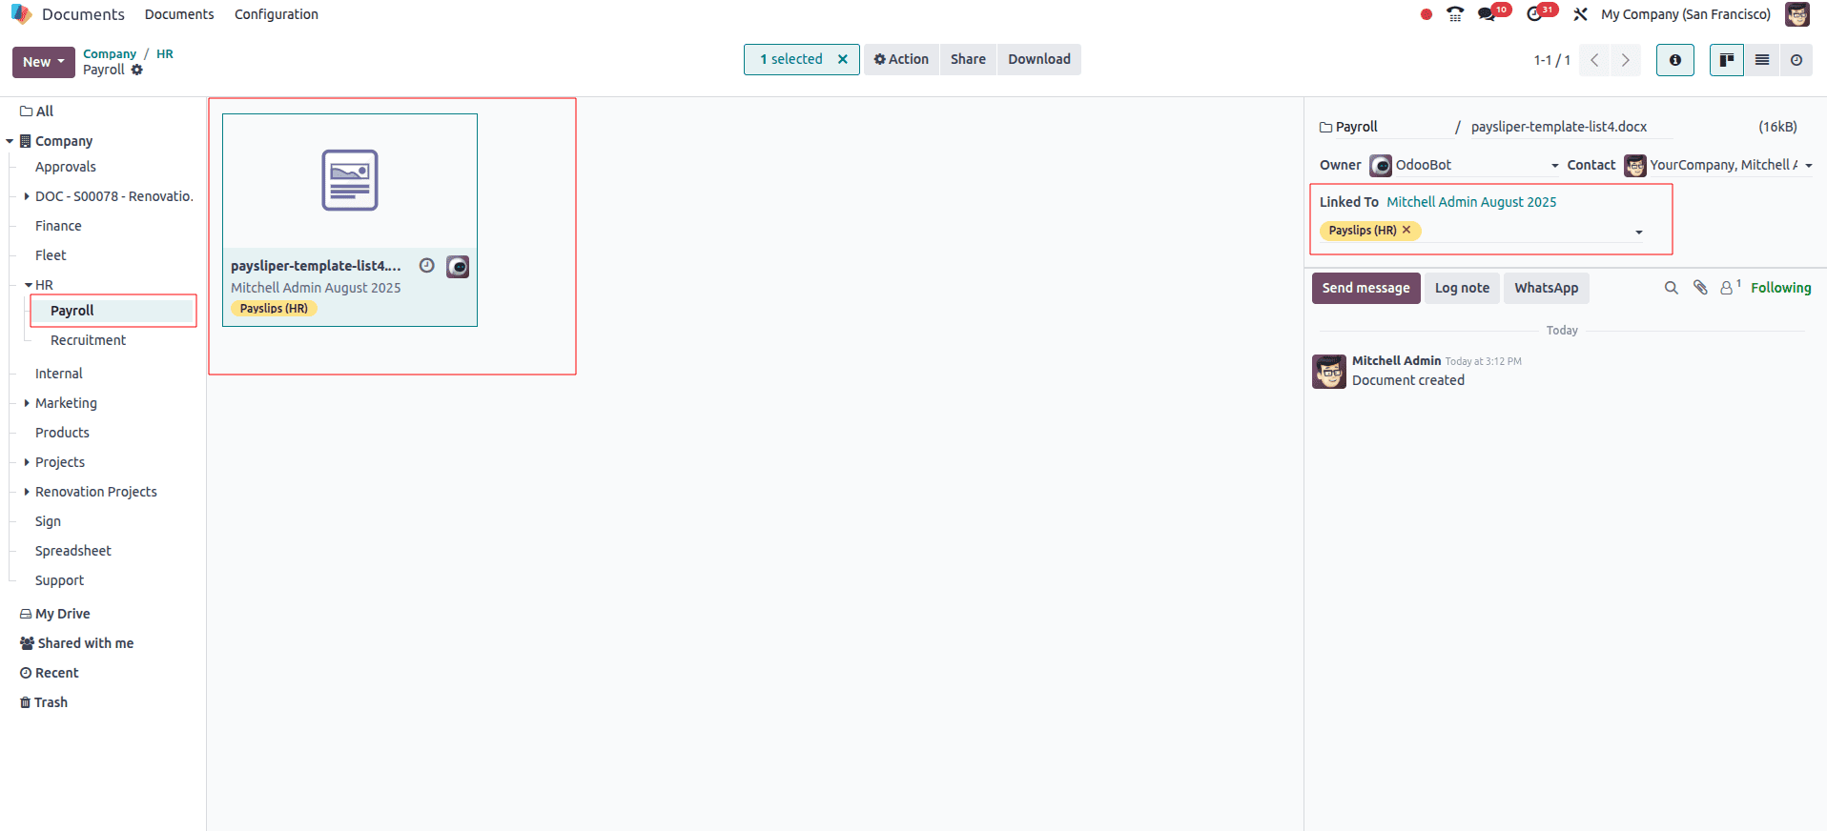Open the Odoo Documents app logo
This screenshot has width=1827, height=831.
pos(21,14)
